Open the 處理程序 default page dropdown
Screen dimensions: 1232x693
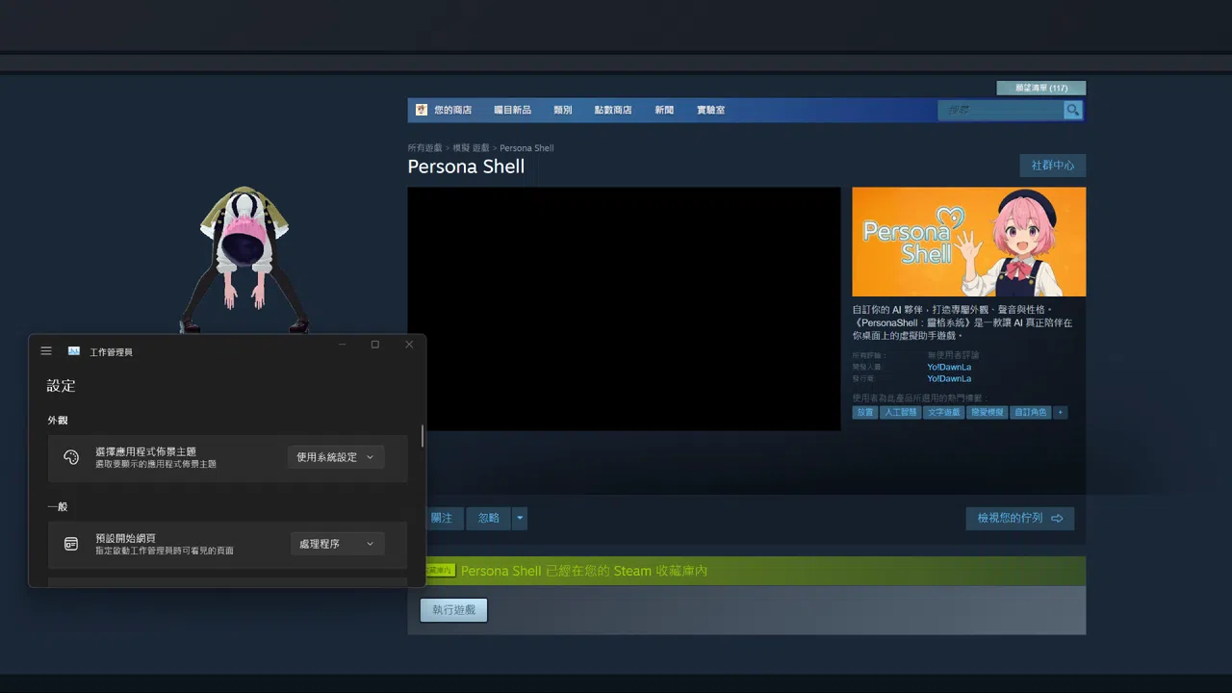[x=337, y=544]
